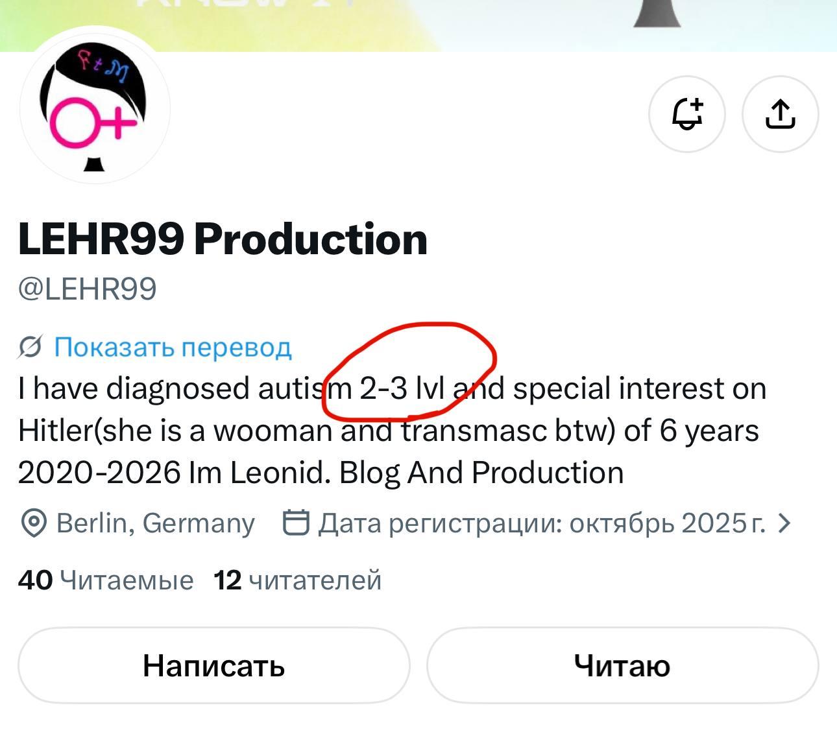This screenshot has height=736, width=837.
Task: Tap the bio line Im Leonid. Blog And Production
Action: [406, 473]
